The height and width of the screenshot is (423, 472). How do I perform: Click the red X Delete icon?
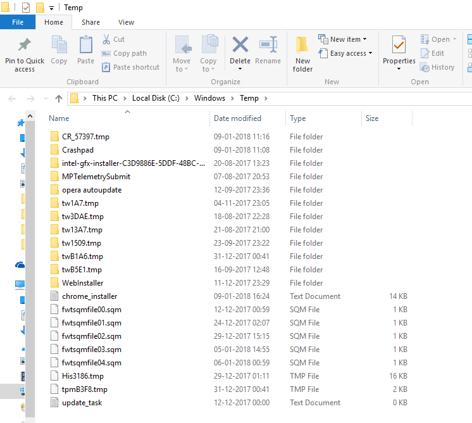[240, 44]
